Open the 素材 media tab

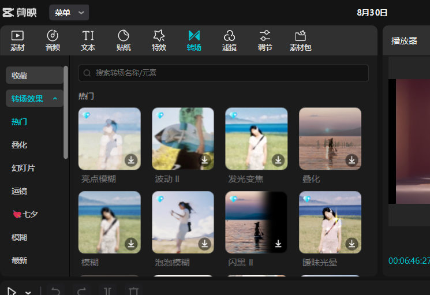click(x=17, y=40)
